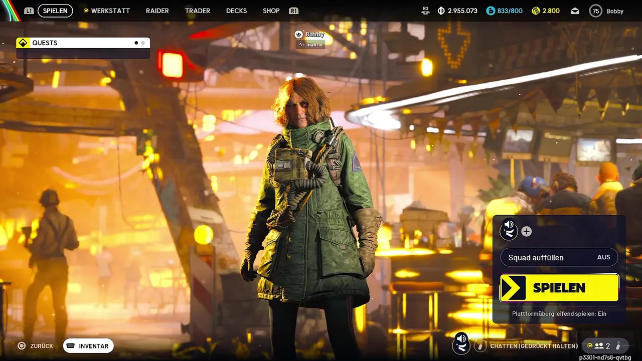642x361 pixels.
Task: Click the voice speaker avatar at bottom bar
Action: pyautogui.click(x=461, y=344)
